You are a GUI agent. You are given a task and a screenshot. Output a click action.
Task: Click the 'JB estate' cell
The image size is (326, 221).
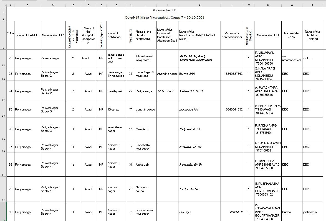[x=116, y=110]
